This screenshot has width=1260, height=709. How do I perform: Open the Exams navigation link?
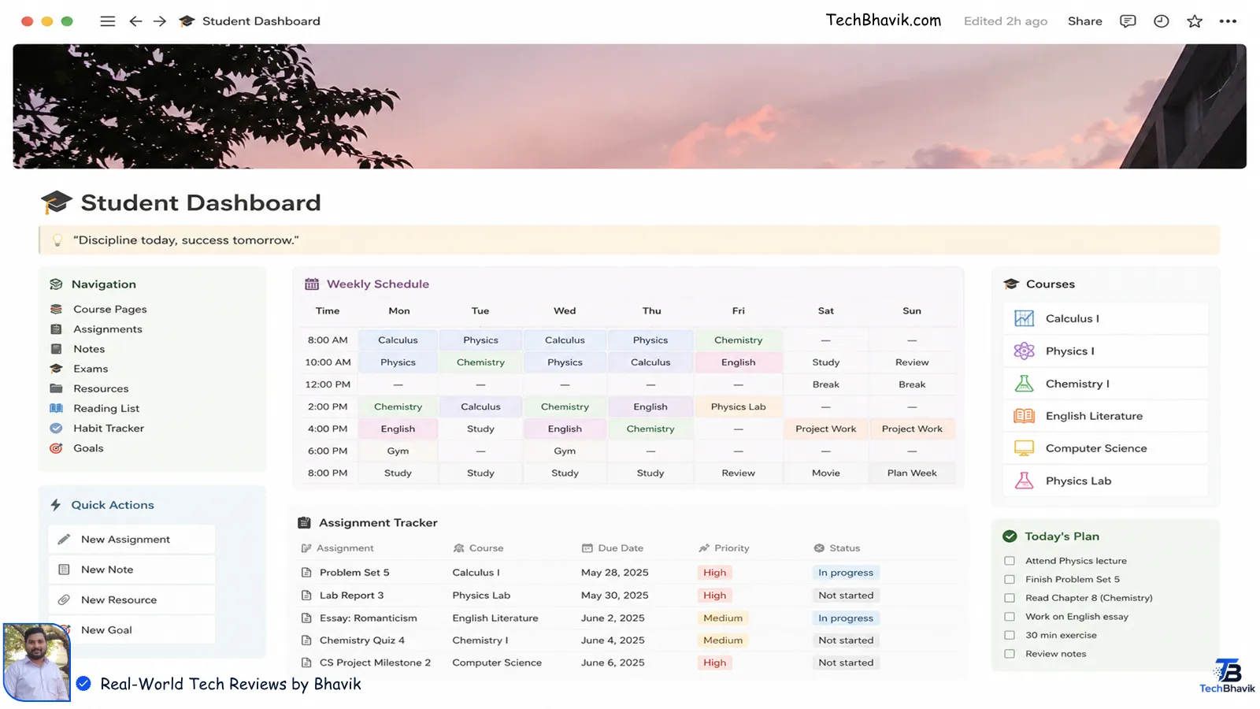(x=91, y=369)
